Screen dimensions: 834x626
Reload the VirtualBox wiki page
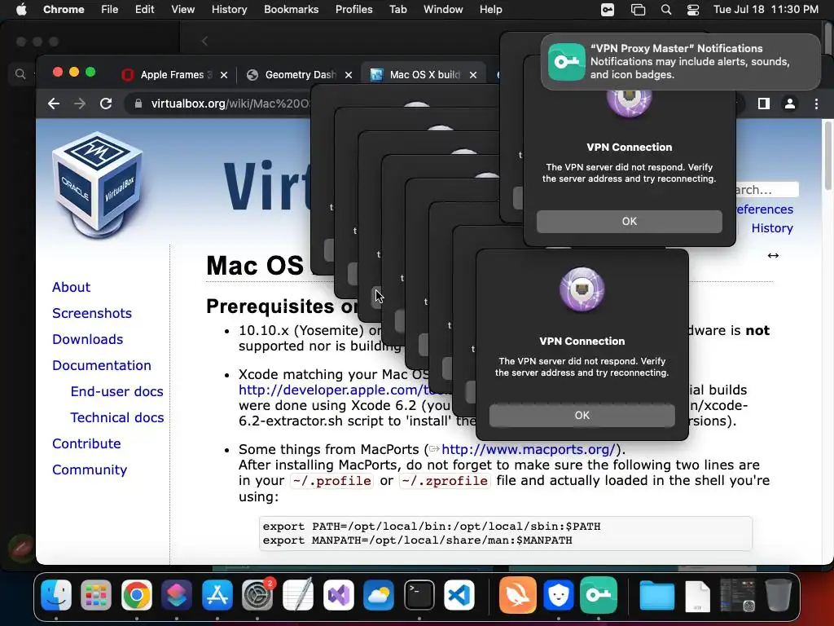(106, 104)
